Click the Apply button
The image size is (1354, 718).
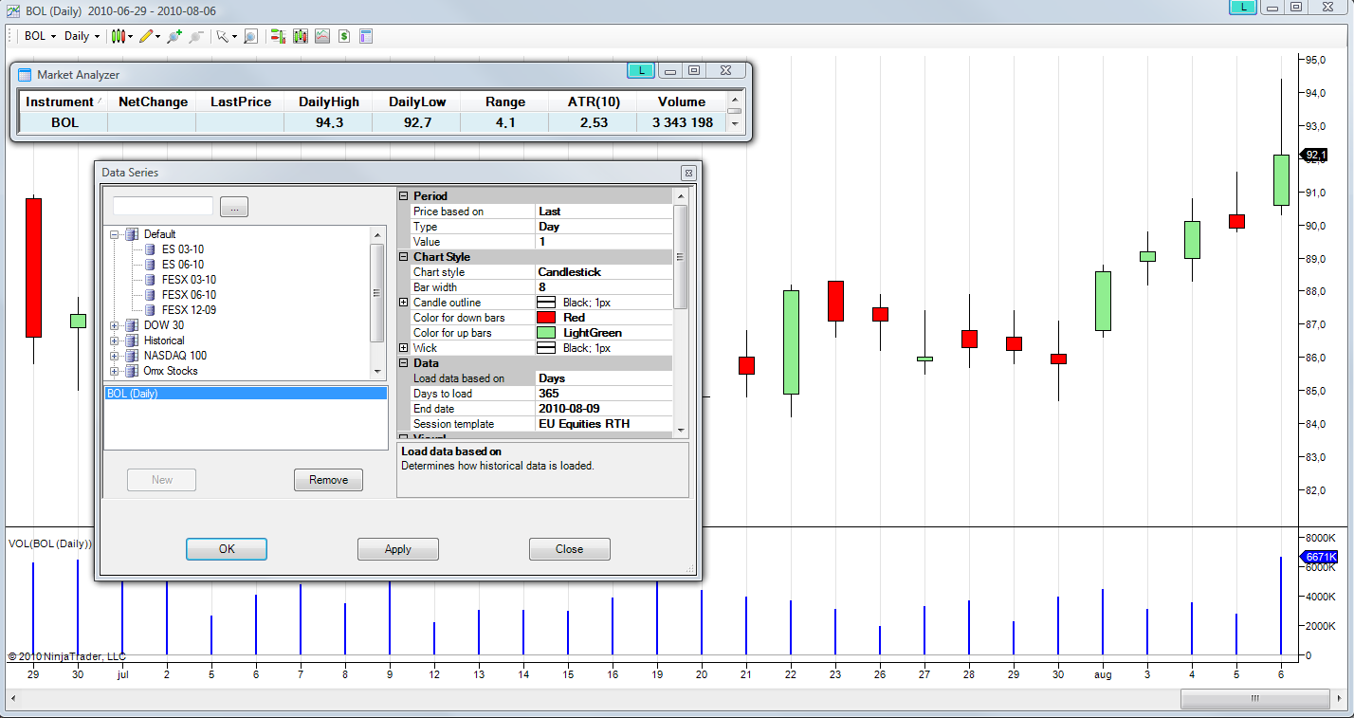[398, 549]
